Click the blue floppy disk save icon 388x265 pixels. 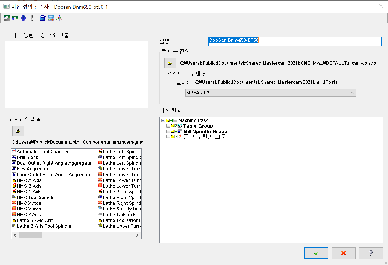43,18
